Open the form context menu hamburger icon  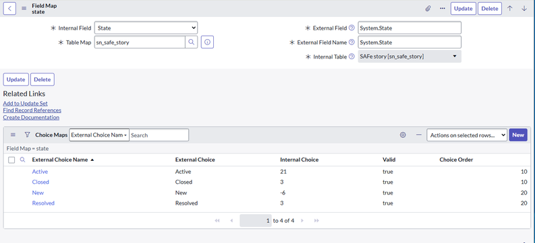(24, 9)
